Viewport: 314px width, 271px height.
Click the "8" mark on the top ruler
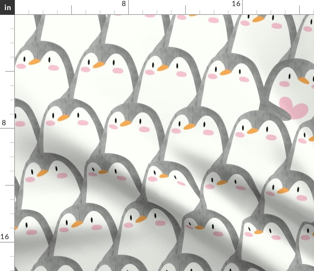[x=124, y=4]
